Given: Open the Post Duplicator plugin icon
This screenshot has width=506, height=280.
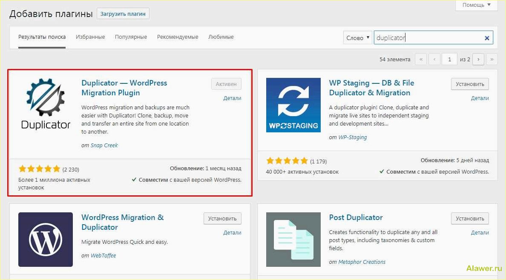Looking at the screenshot, I should (293, 239).
